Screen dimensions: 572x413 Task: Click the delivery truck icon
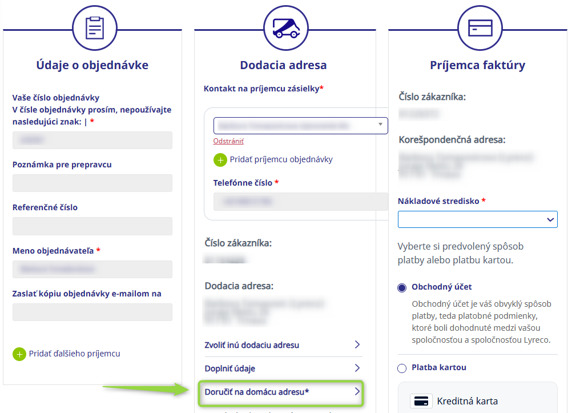pos(285,27)
